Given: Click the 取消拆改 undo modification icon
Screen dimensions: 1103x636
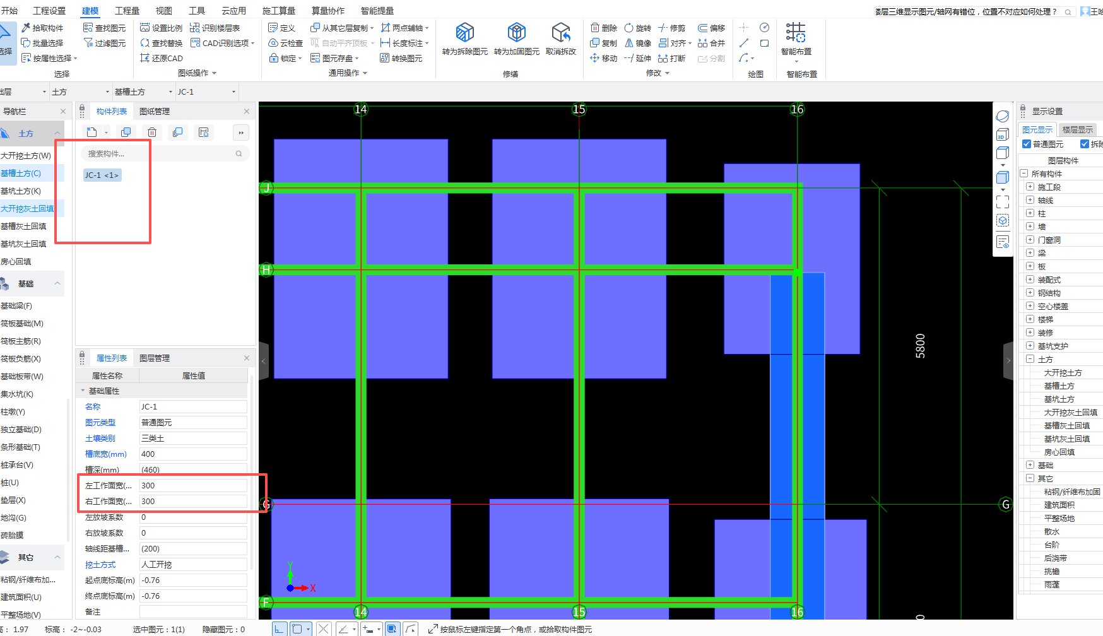Looking at the screenshot, I should coord(561,32).
